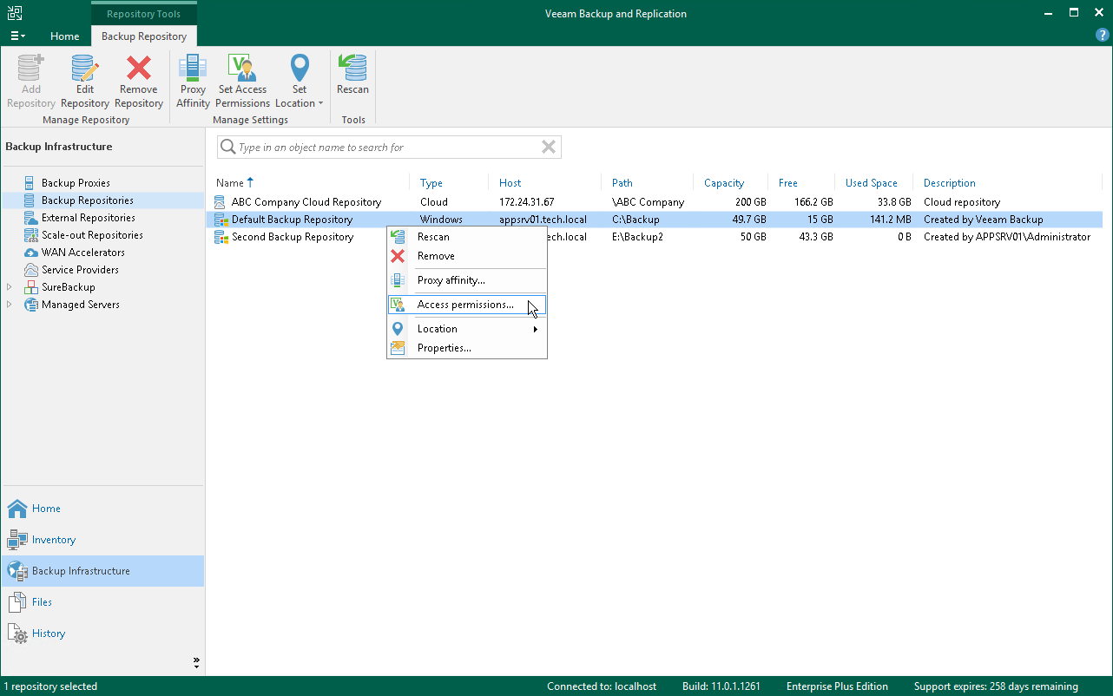Select Scale-out Repositories in the tree
1113x696 pixels.
point(92,235)
